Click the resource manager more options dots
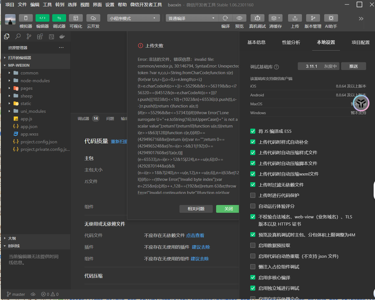Screen dimensions: 375x300 [61, 47]
